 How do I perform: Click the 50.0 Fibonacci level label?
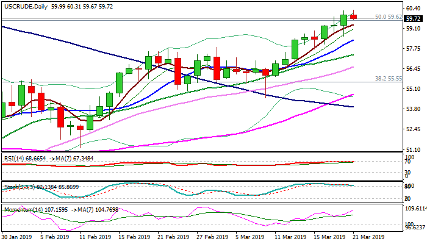coord(388,17)
